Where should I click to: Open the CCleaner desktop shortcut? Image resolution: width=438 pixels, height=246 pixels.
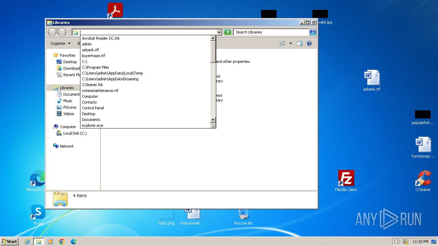(423, 181)
